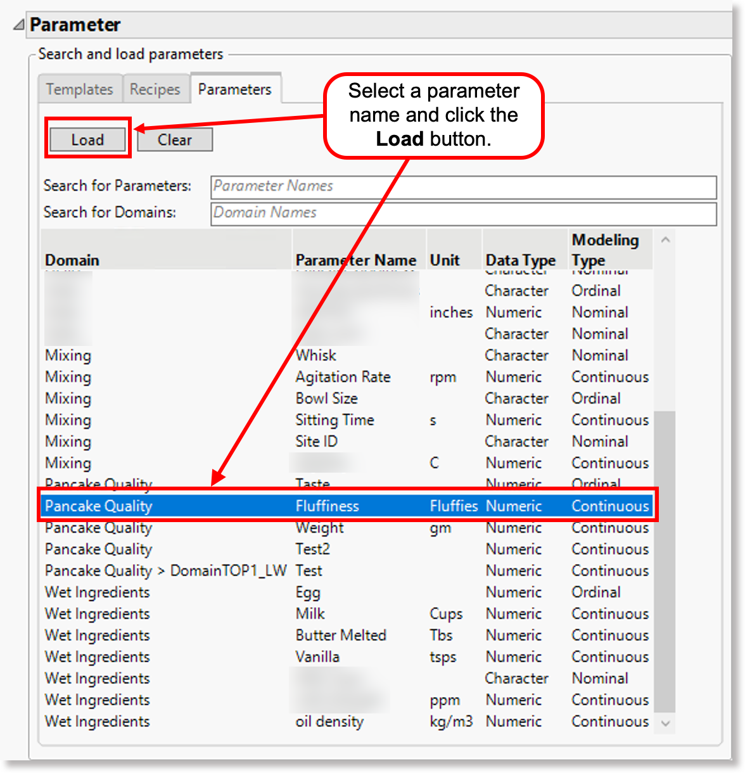Select the Whisk parameter row
745x773 pixels.
[x=347, y=355]
